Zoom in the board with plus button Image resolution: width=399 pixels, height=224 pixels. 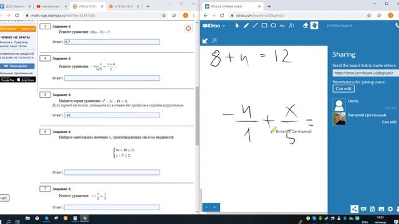click(x=214, y=207)
